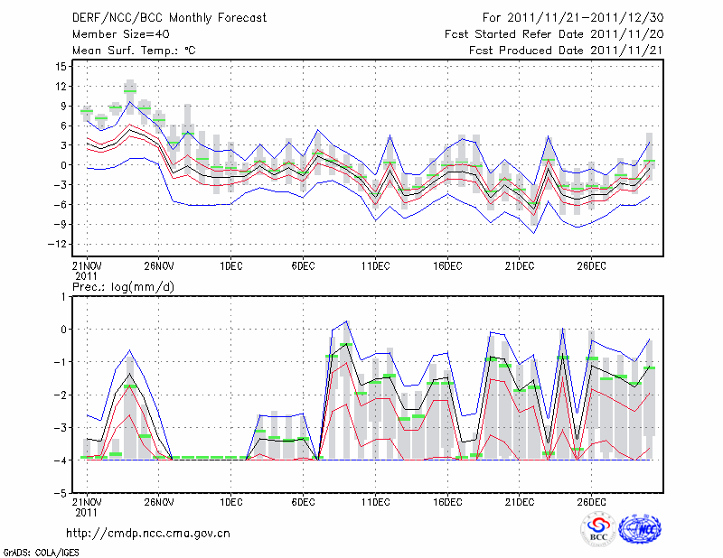
Task: Click 26DEC tick on precipitation chart axis
Action: coord(591,501)
